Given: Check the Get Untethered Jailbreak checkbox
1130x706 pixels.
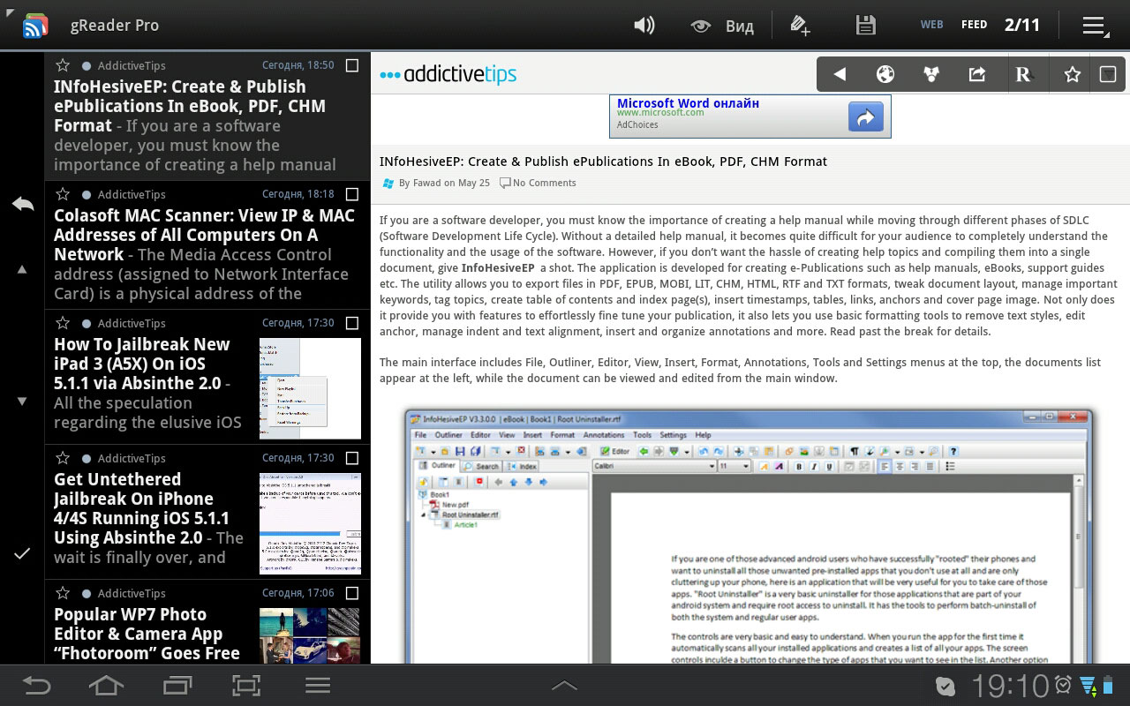Looking at the screenshot, I should (352, 458).
